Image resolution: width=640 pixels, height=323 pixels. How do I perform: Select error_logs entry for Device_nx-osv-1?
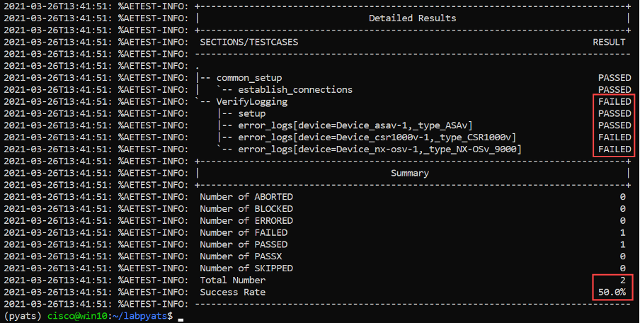point(379,149)
